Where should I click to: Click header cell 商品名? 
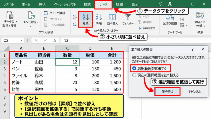[21, 55]
